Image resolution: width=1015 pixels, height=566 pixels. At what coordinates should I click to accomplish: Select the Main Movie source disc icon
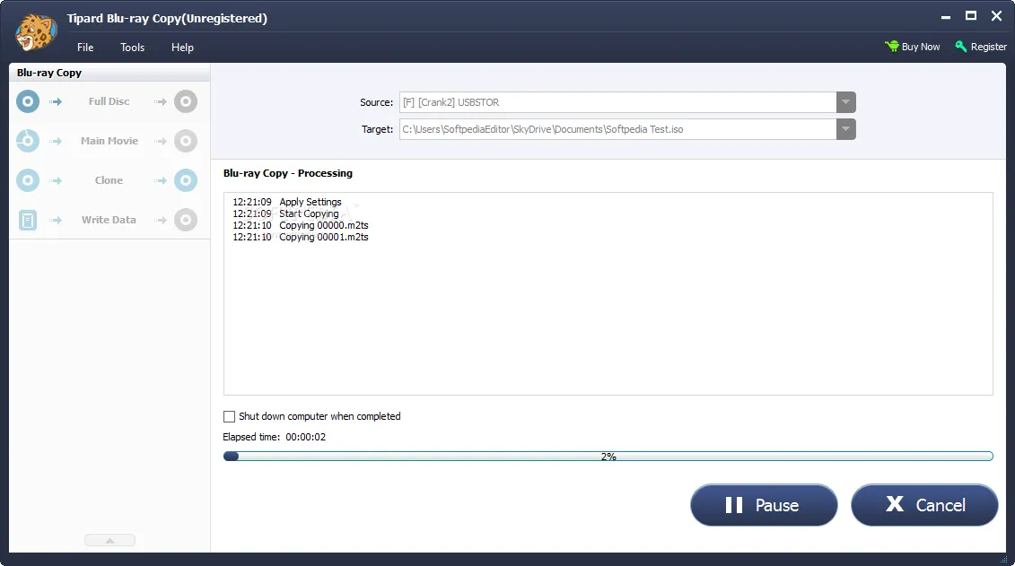[x=28, y=141]
